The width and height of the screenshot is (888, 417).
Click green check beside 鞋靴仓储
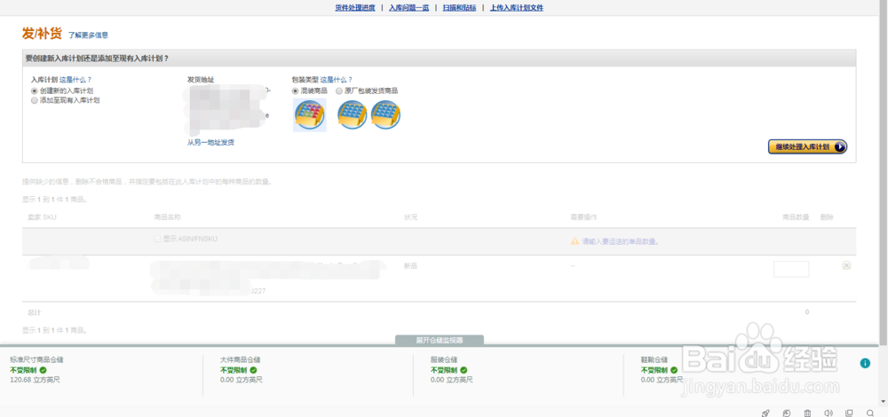[674, 369]
